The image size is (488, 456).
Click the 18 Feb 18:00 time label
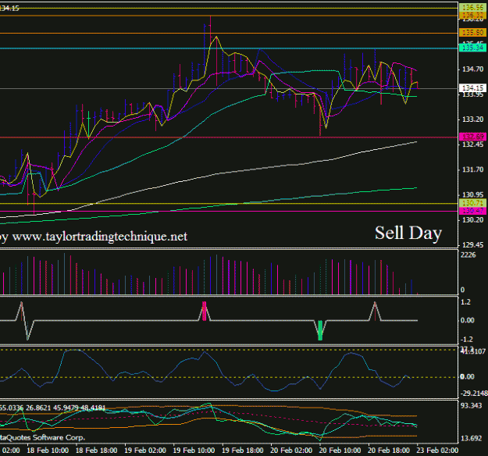[x=97, y=451]
